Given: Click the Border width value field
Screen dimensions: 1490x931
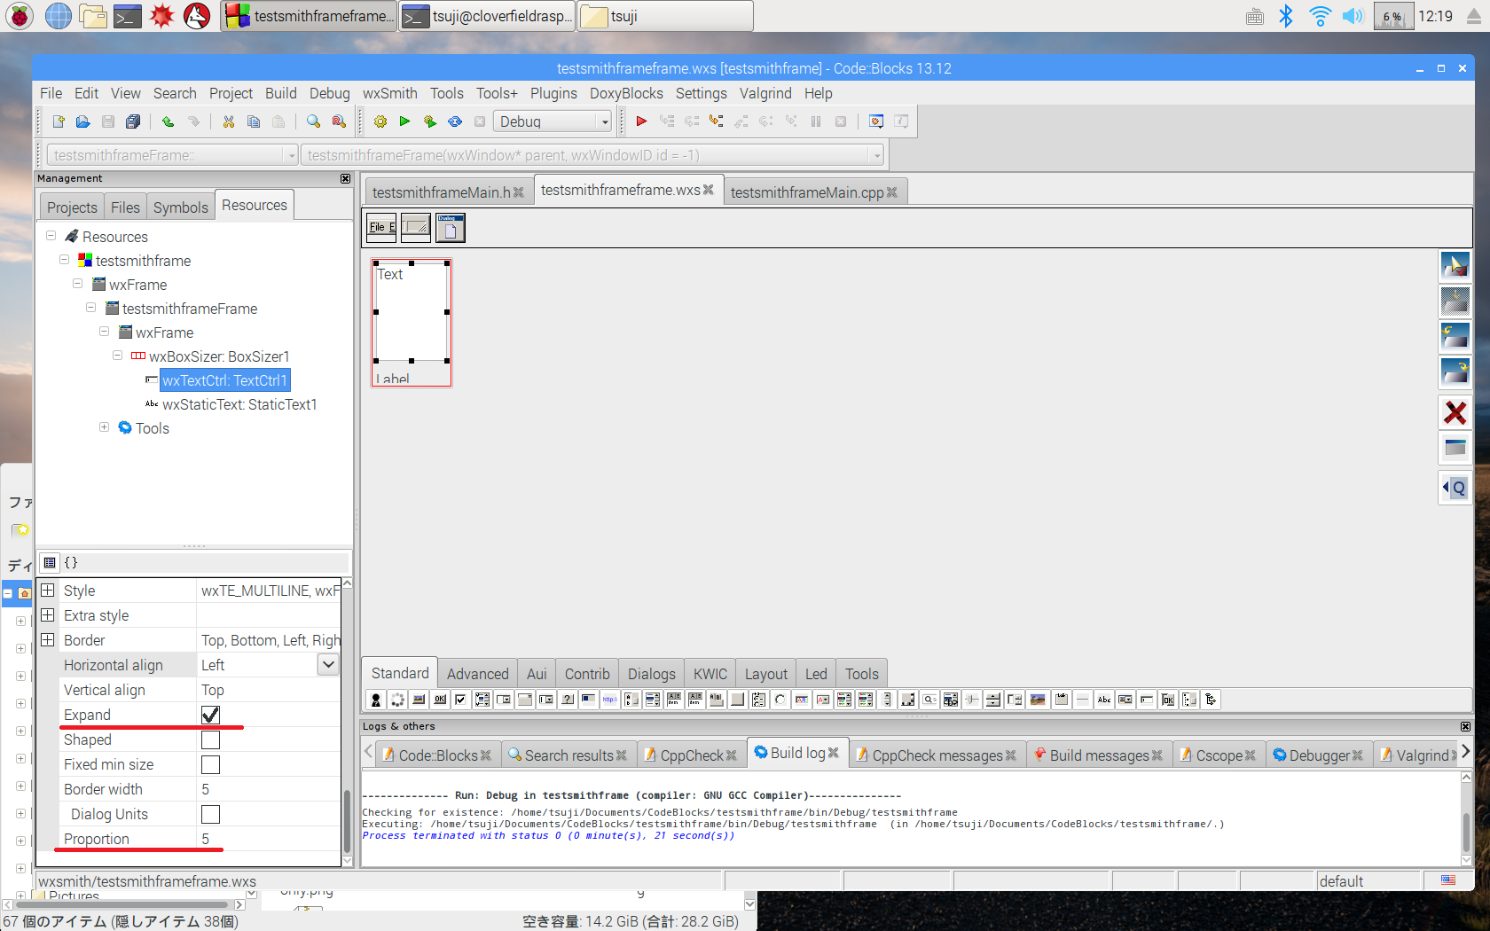Looking at the screenshot, I should (x=268, y=789).
